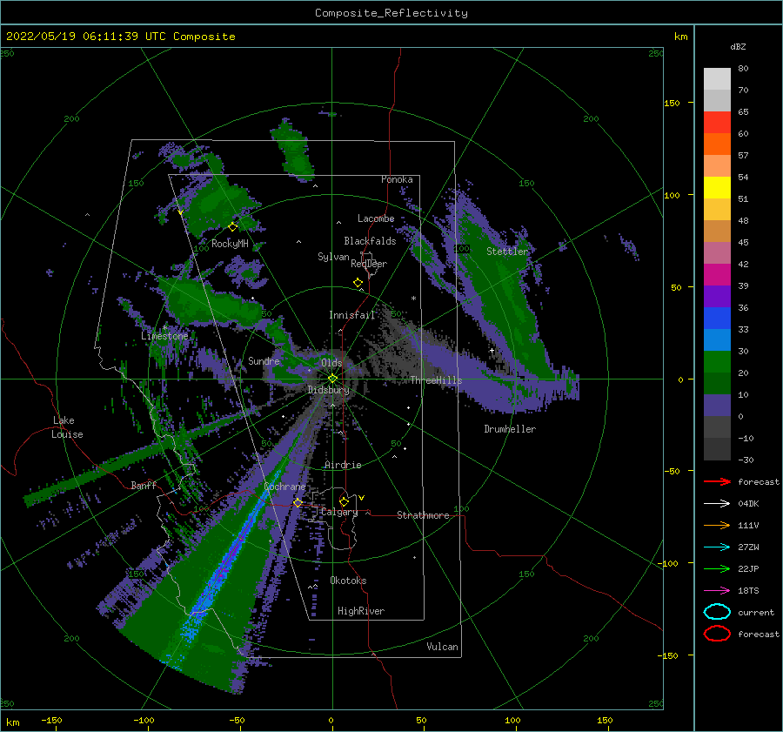Click the HighRiver town label
The height and width of the screenshot is (732, 783).
[x=361, y=611]
